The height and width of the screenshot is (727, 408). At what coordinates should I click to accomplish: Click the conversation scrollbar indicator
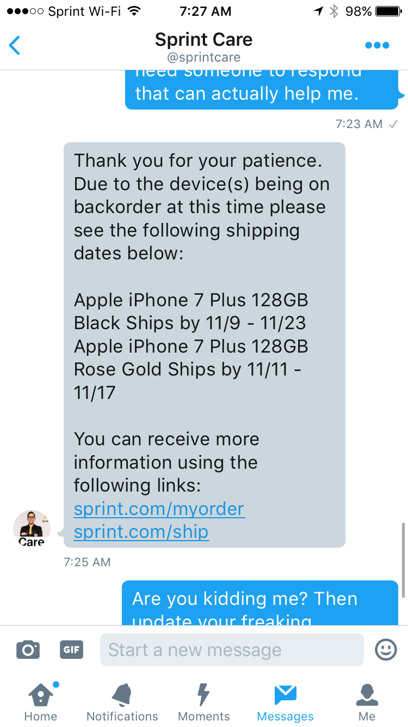click(403, 560)
